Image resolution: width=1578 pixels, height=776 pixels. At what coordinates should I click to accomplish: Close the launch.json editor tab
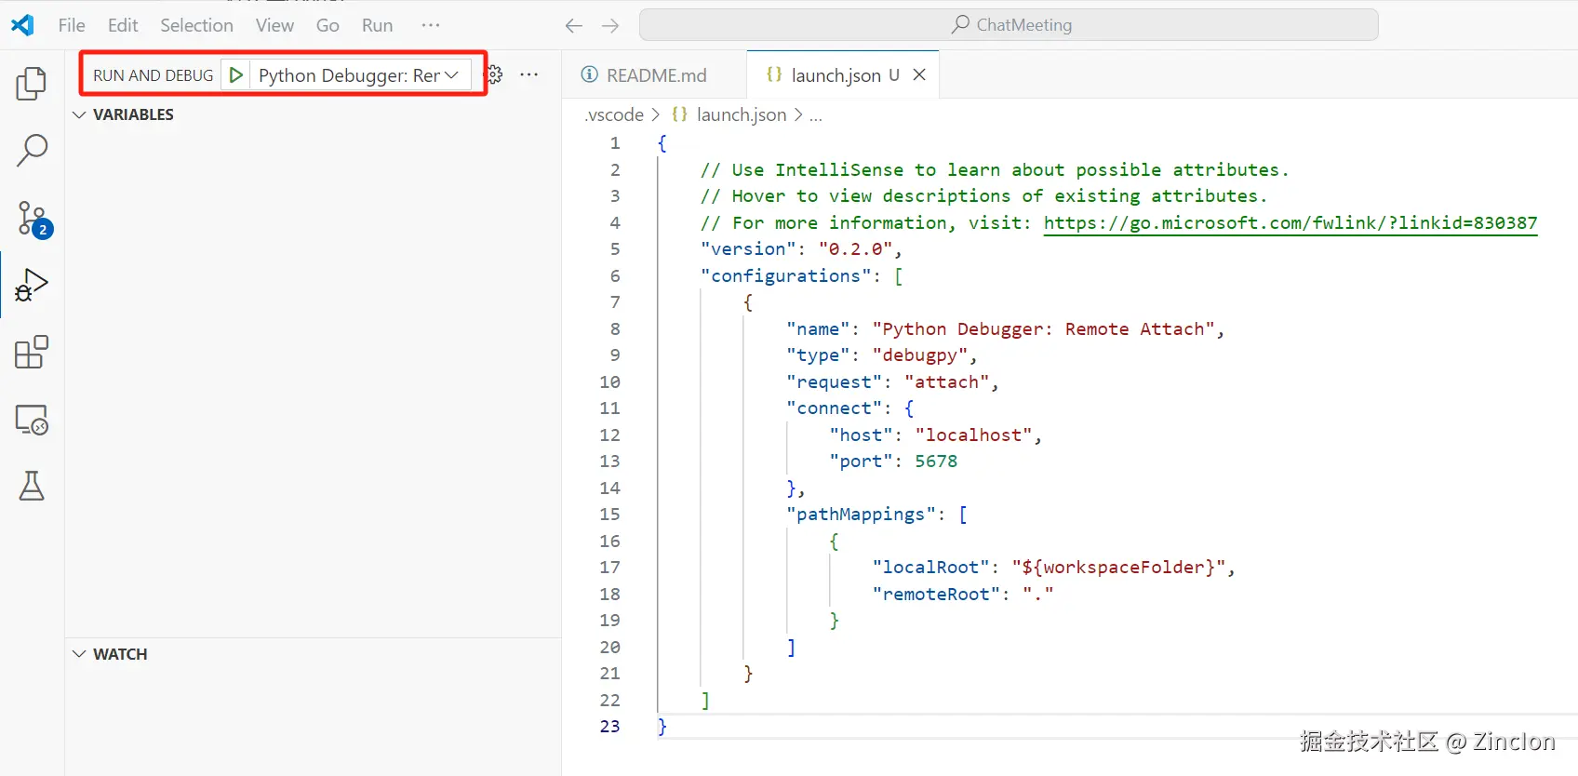click(x=919, y=75)
